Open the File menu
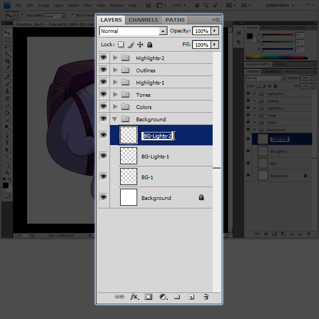The height and width of the screenshot is (319, 319). [x=18, y=5]
